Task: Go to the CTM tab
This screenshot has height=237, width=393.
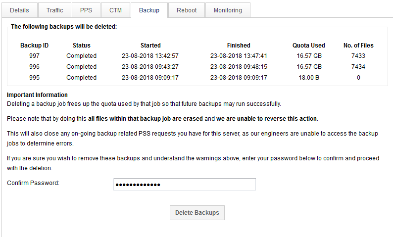Action: [115, 10]
